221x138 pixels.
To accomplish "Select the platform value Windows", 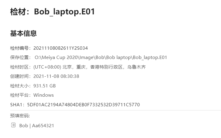I will coord(43,95).
